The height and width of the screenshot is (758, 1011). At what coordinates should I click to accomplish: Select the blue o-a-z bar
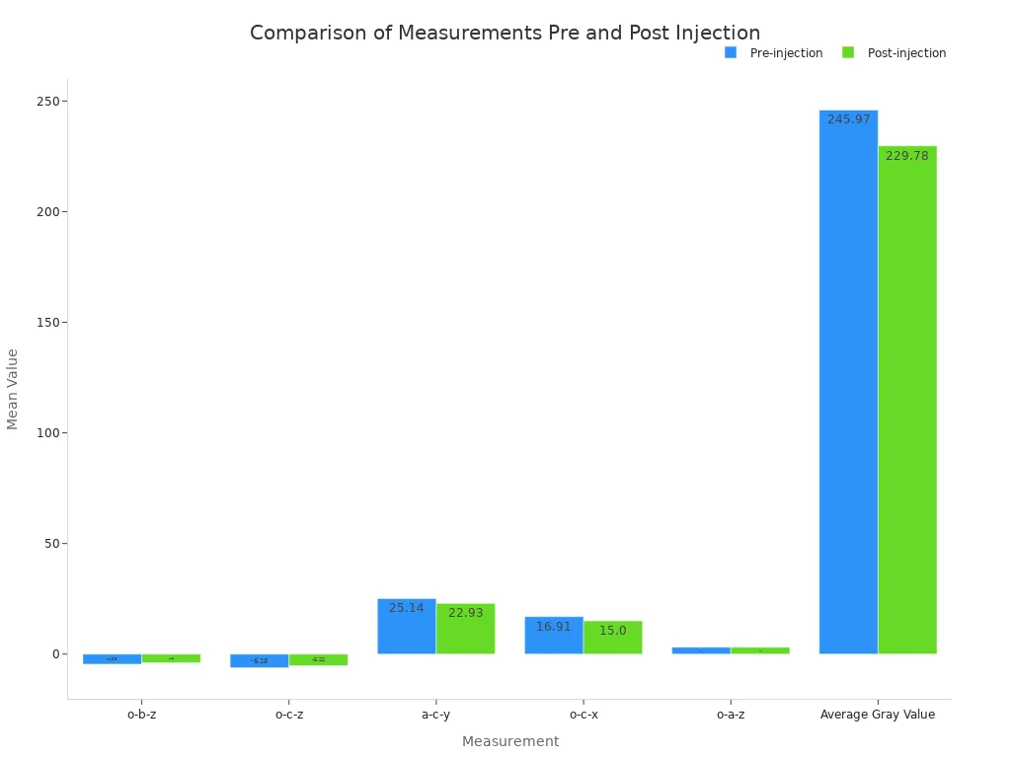pyautogui.click(x=701, y=650)
